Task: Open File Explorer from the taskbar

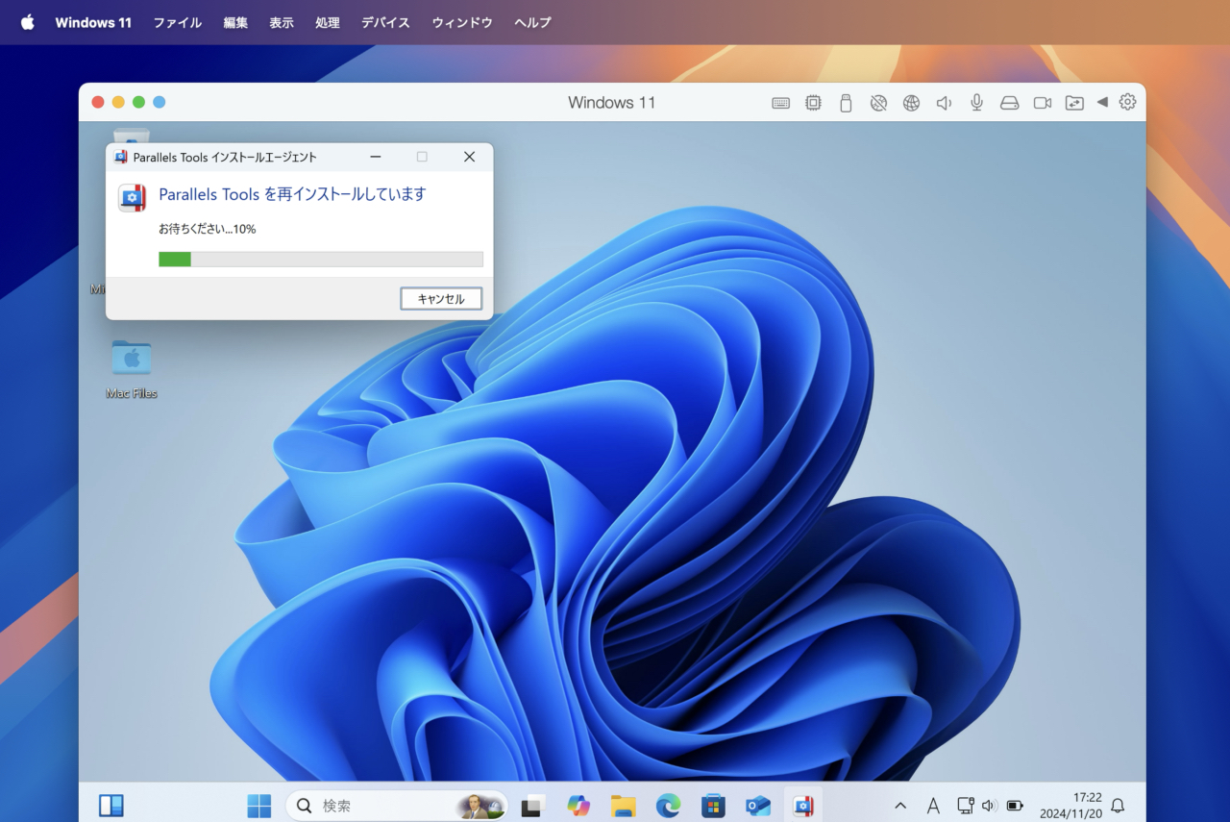Action: [624, 806]
